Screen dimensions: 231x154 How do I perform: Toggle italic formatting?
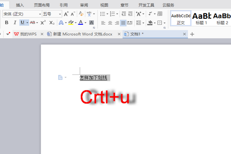(x=15, y=23)
